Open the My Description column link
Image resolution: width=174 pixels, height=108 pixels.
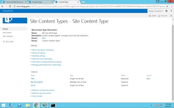(37, 82)
